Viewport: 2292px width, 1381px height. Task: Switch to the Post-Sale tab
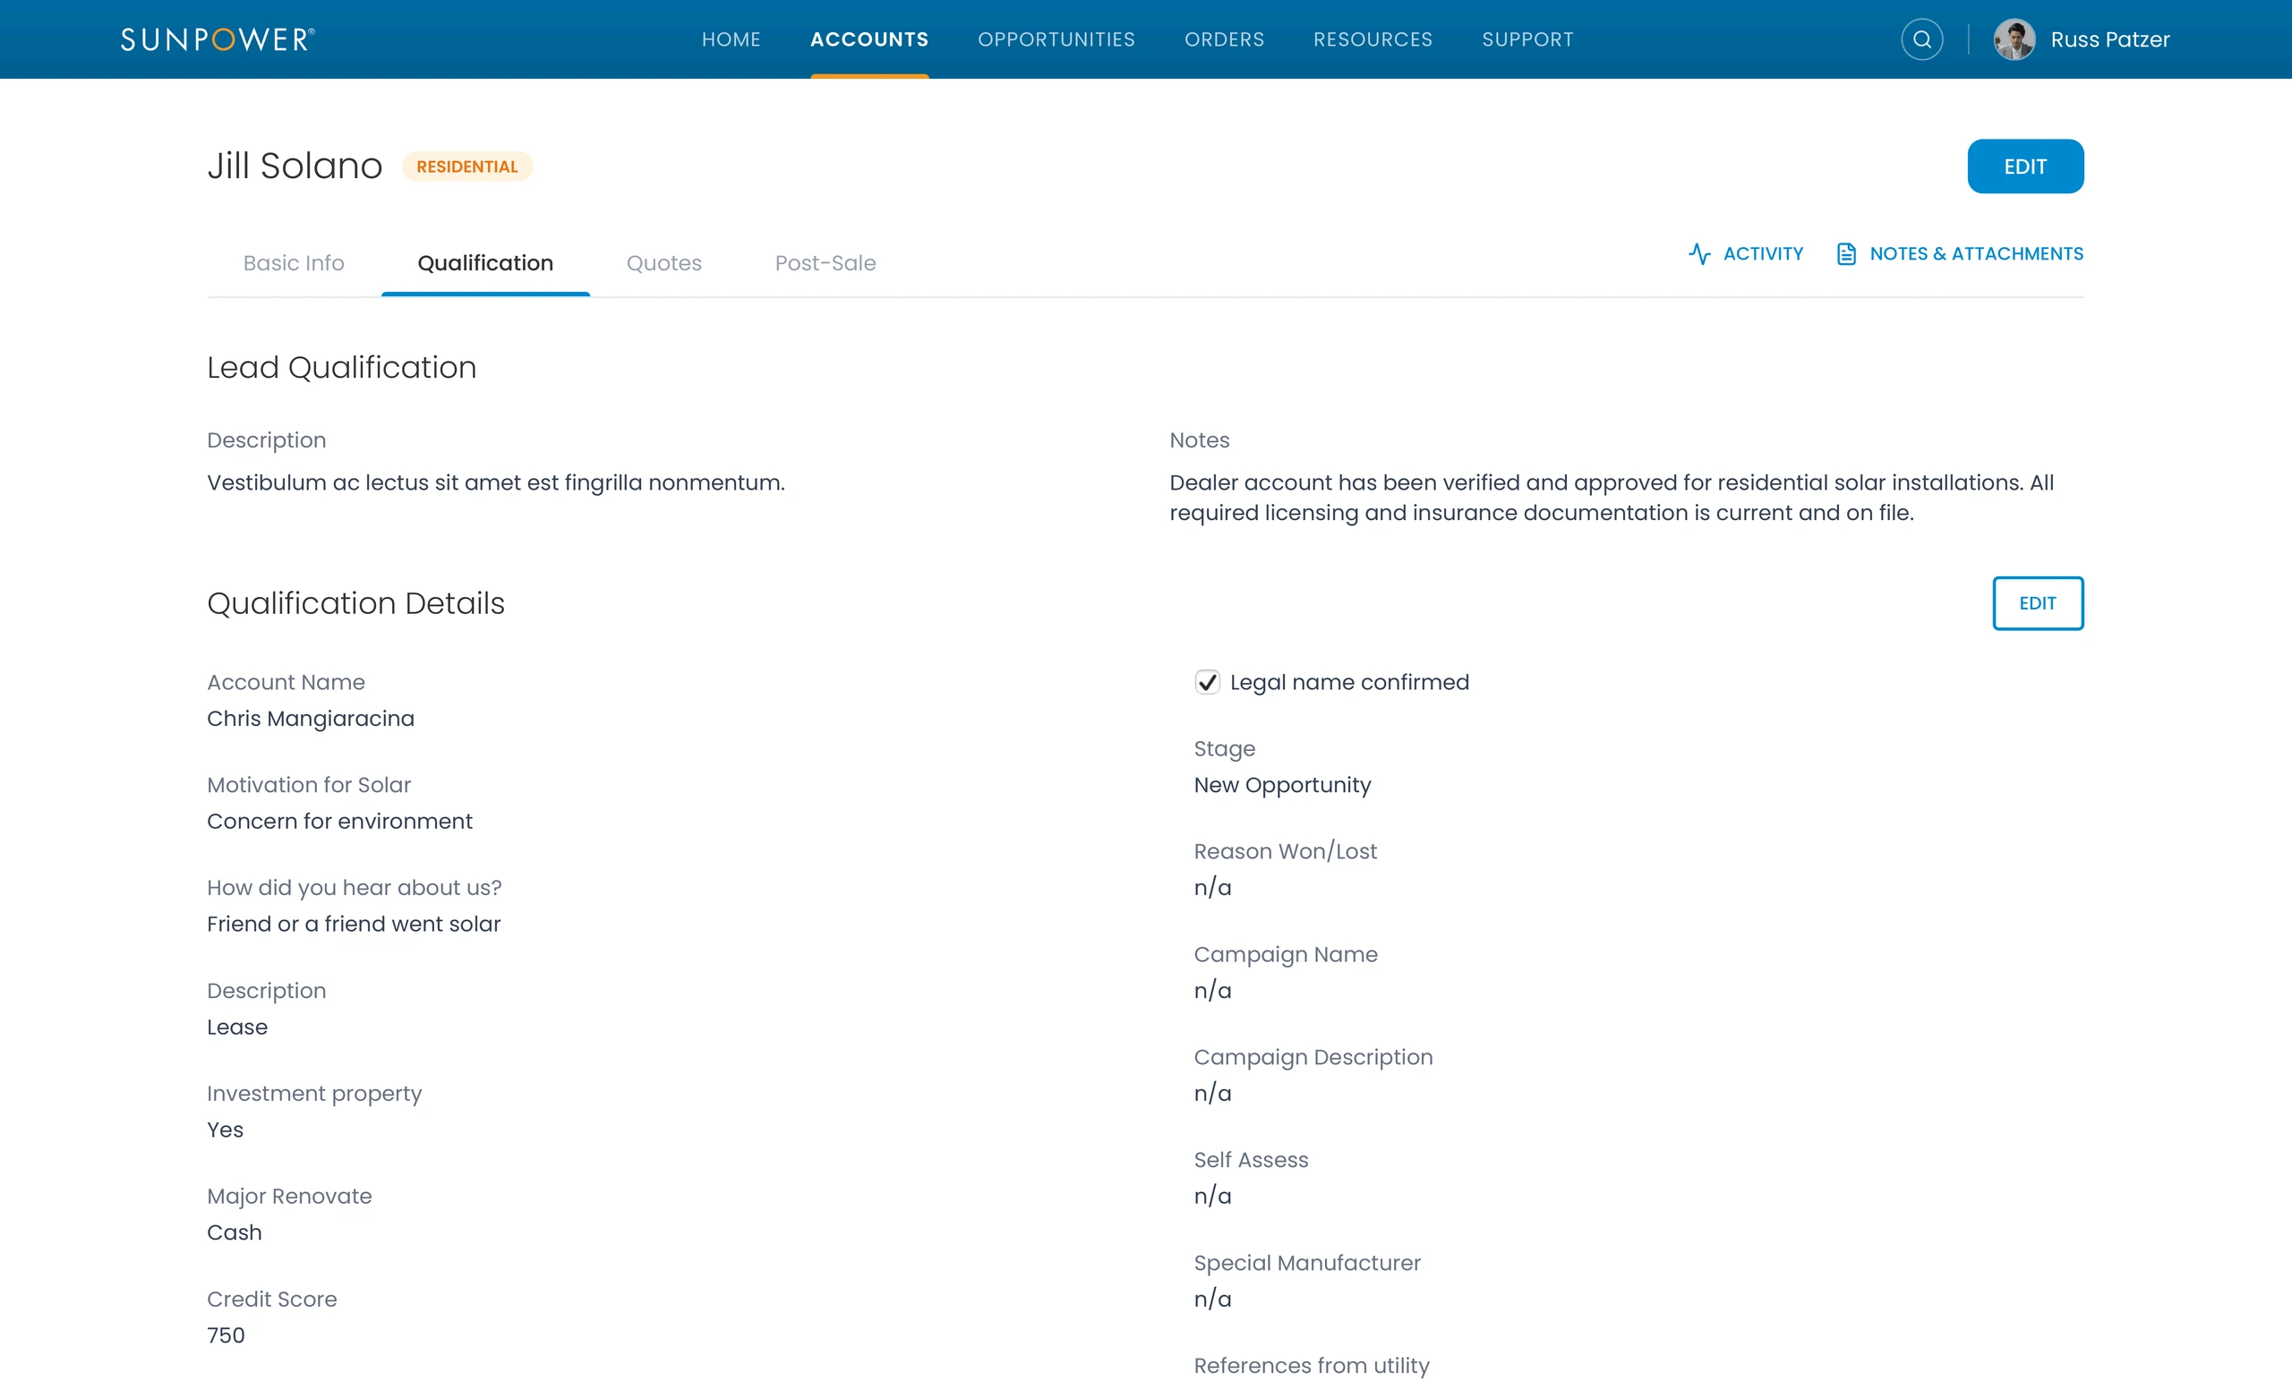825,263
